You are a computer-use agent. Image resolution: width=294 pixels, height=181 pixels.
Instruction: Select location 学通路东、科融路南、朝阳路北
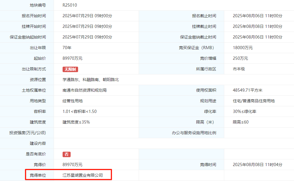tap(90, 80)
